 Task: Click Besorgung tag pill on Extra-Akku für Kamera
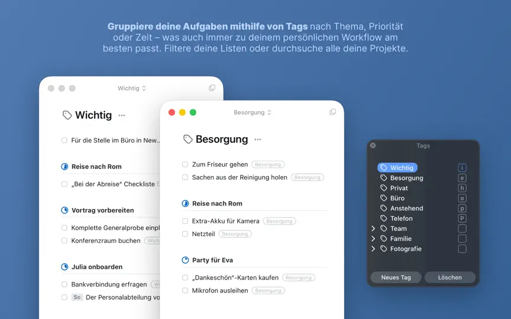point(280,221)
